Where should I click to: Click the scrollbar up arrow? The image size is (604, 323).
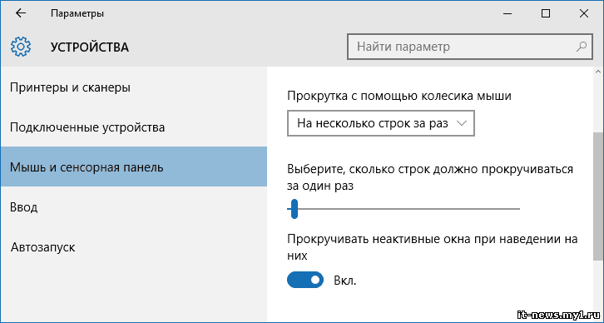click(x=597, y=72)
